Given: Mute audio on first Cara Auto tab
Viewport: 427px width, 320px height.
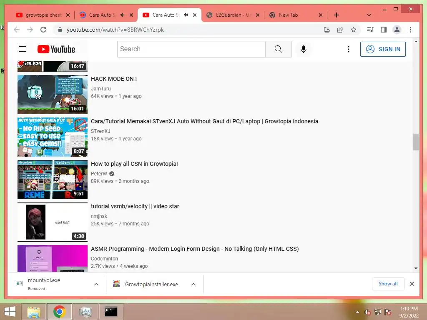Looking at the screenshot, I should pyautogui.click(x=123, y=15).
